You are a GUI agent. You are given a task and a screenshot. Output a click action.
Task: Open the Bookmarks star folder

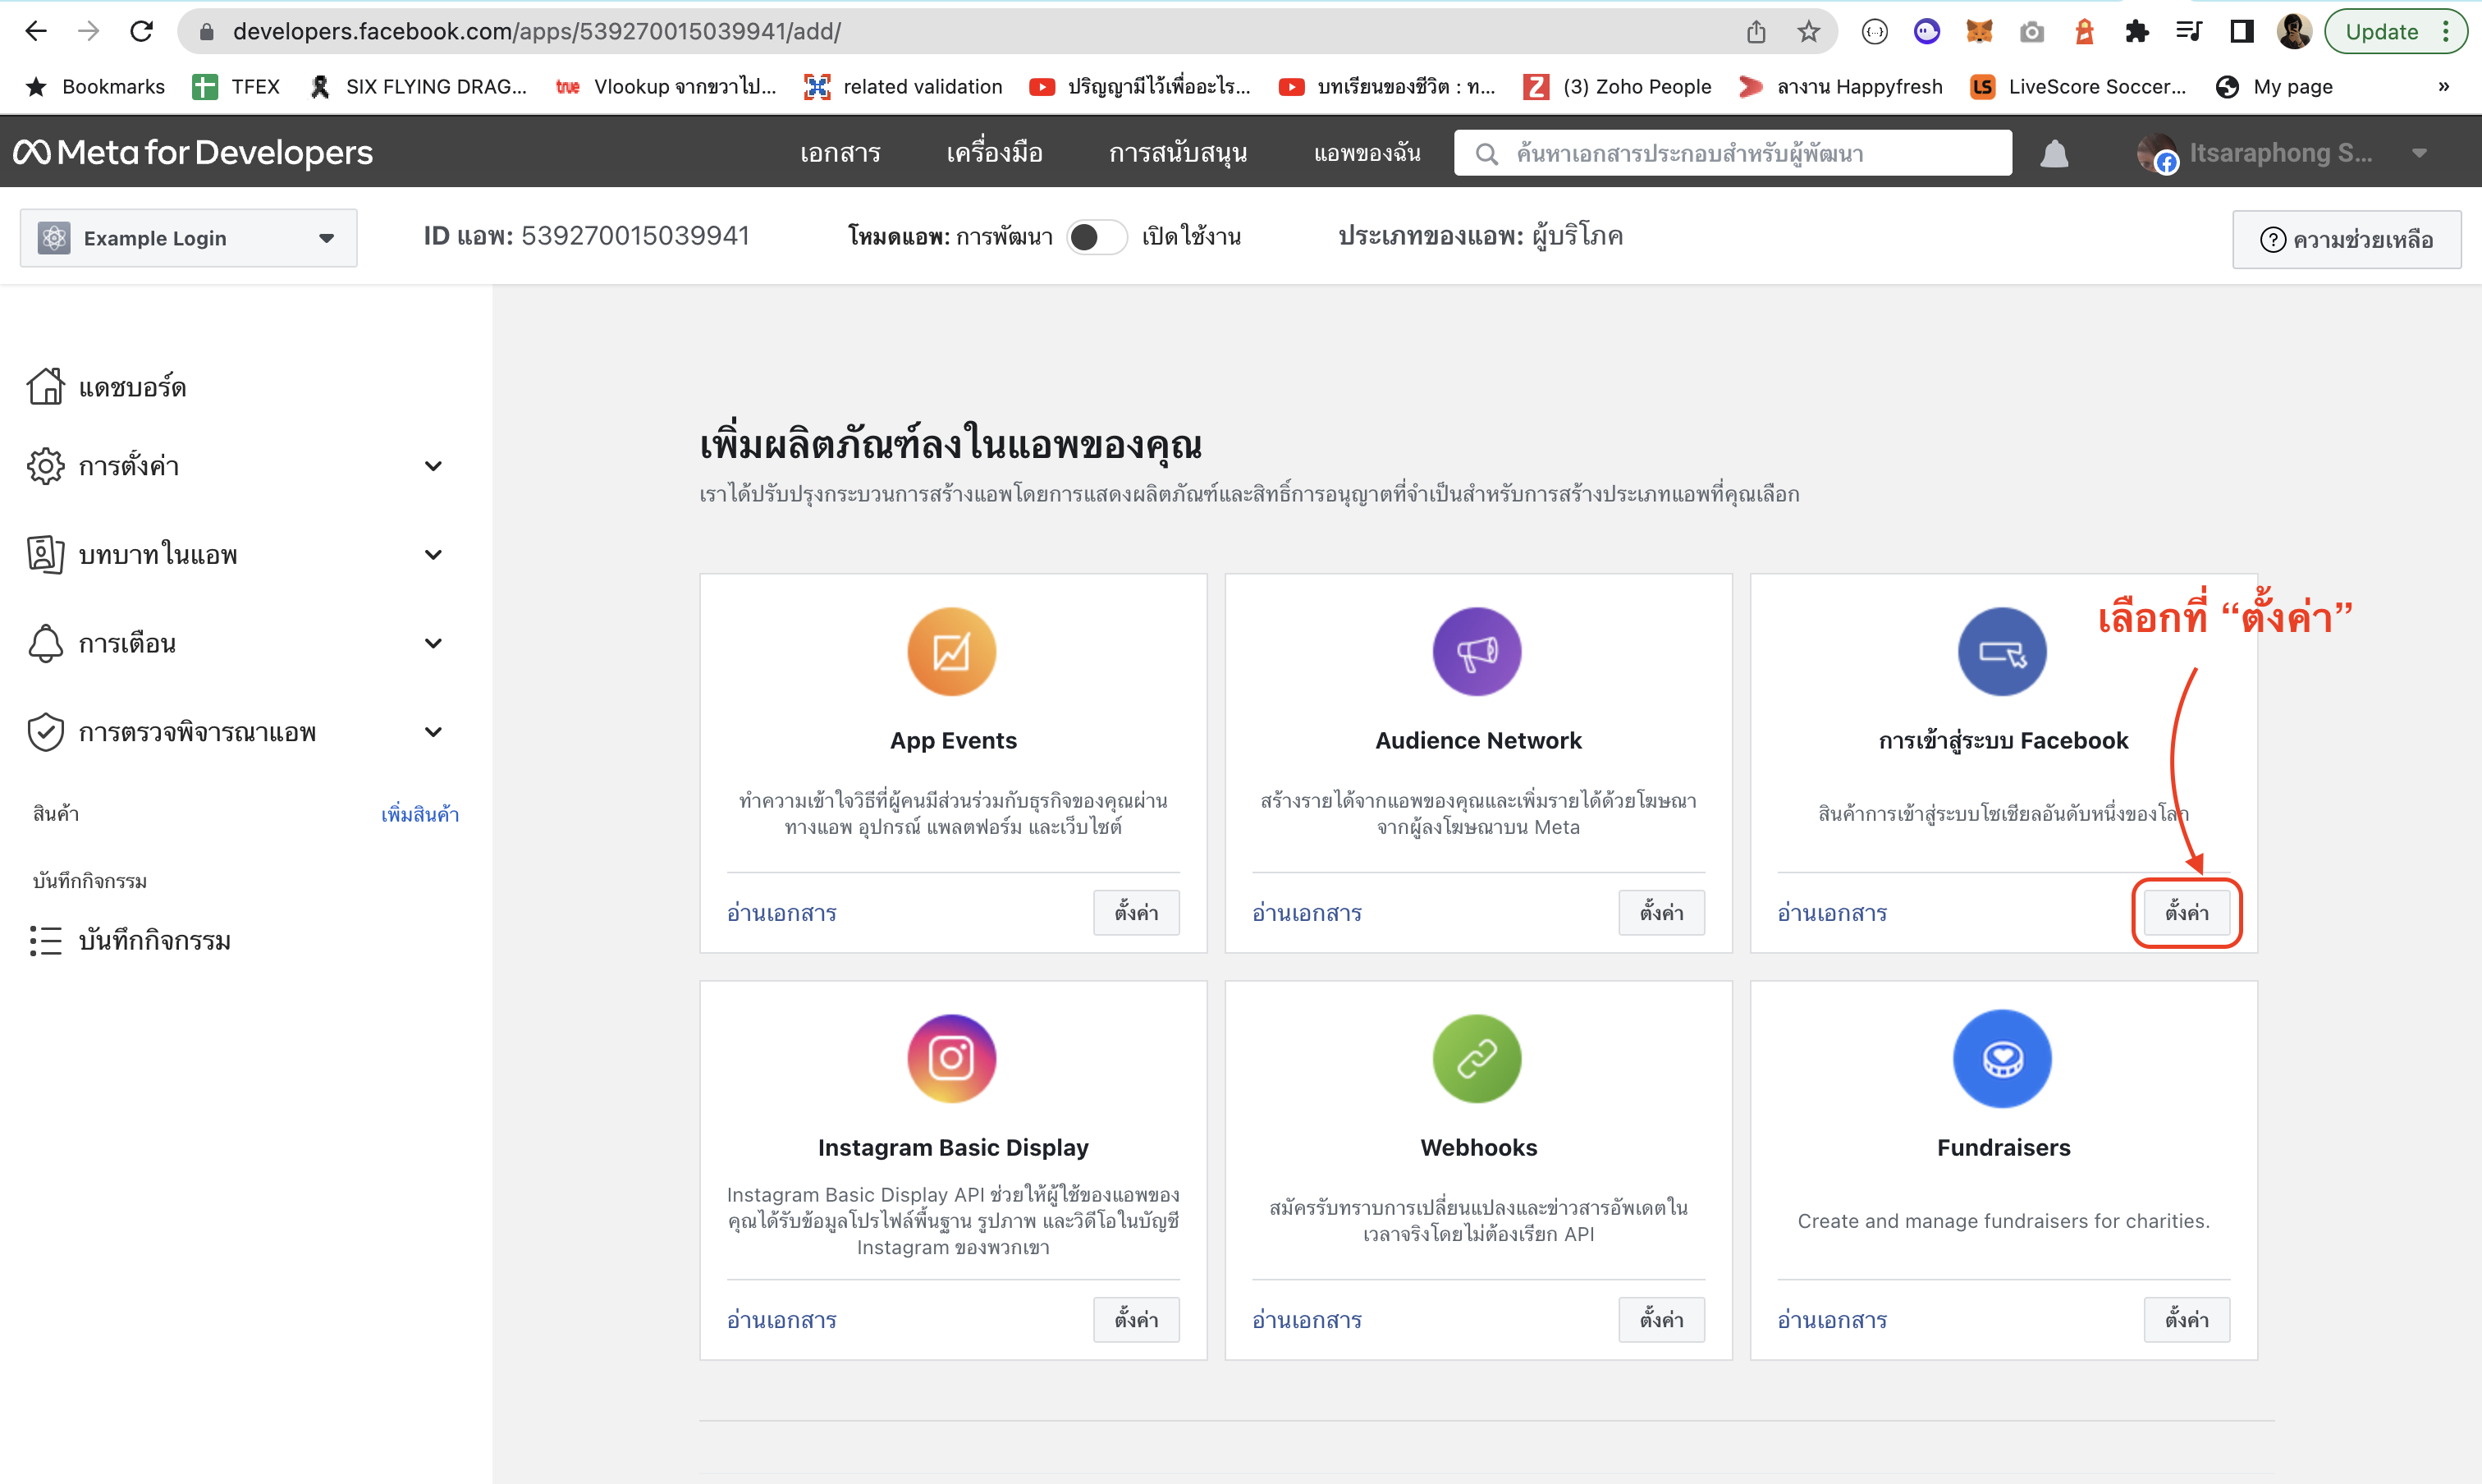tap(95, 87)
